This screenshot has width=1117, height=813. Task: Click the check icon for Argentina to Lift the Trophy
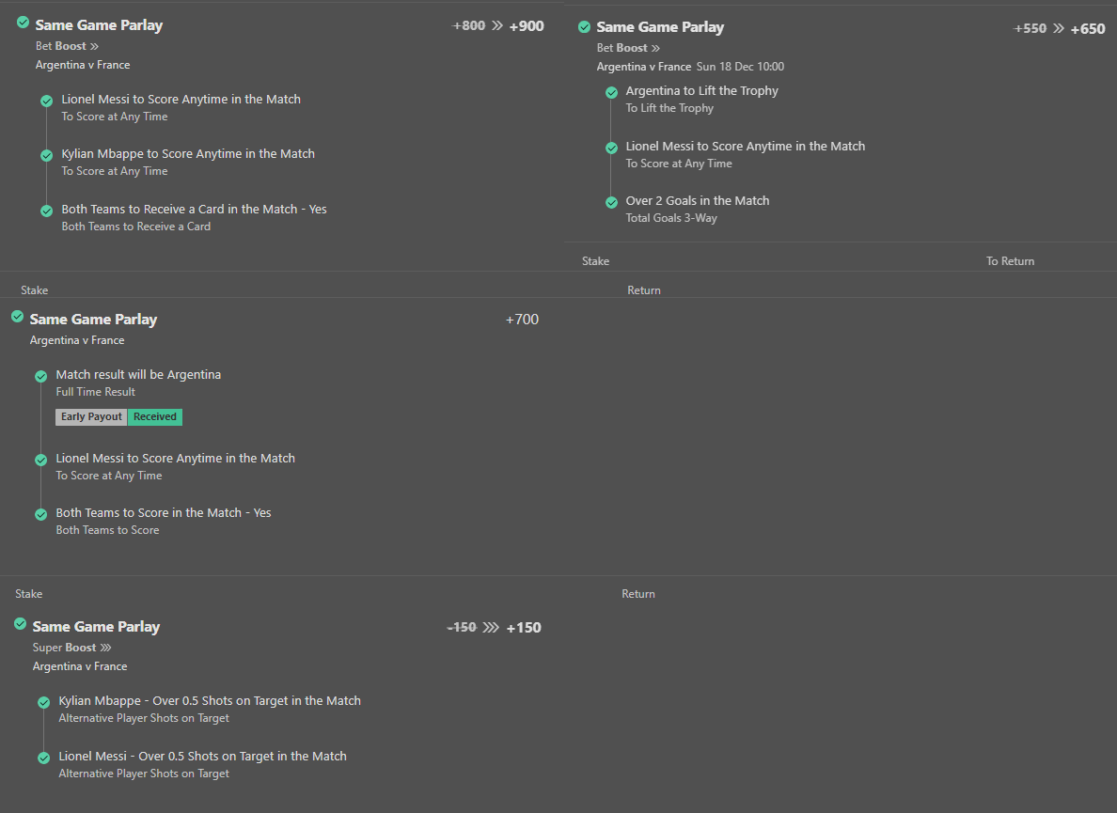611,92
